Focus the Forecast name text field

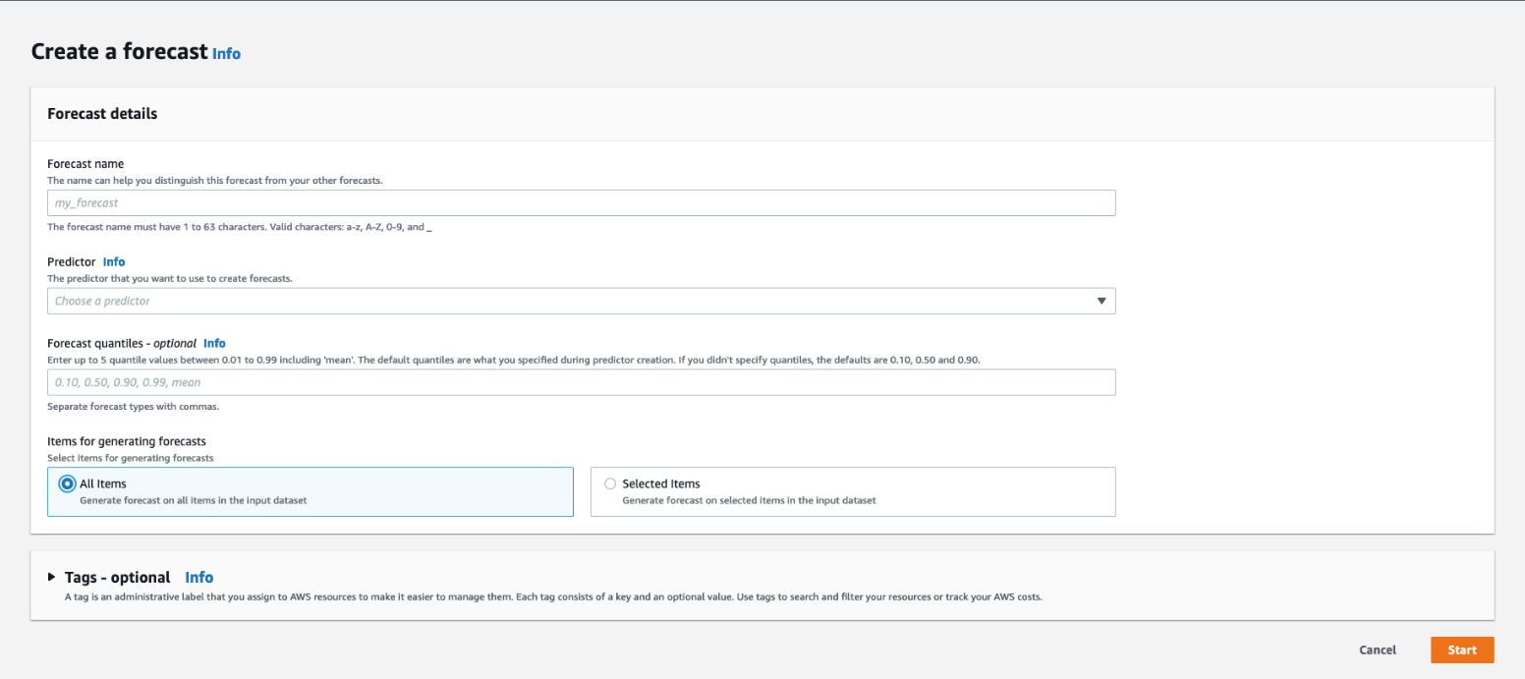click(581, 202)
